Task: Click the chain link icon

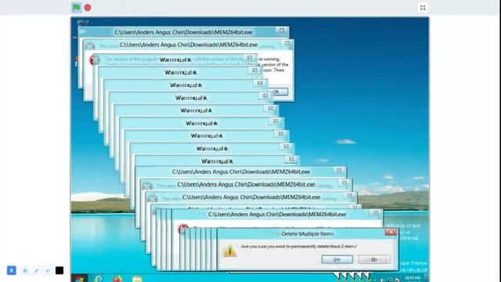Action: click(48, 271)
